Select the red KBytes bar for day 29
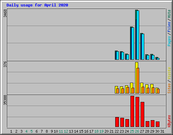 click(153, 124)
